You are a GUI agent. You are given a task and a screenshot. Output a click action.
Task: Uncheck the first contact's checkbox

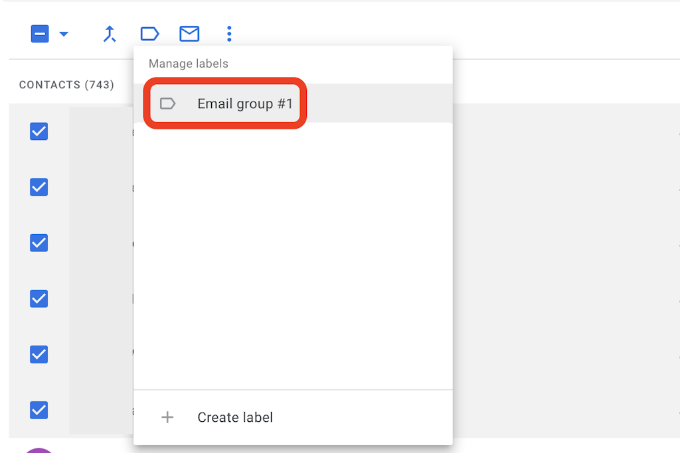point(39,131)
